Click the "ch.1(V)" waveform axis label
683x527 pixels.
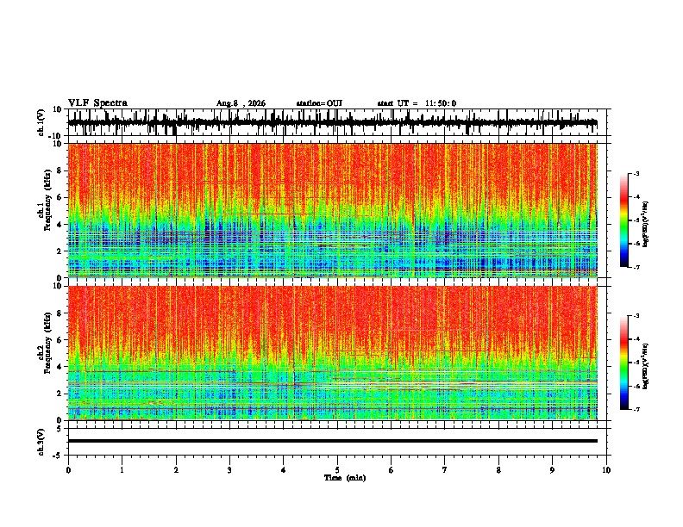click(41, 122)
